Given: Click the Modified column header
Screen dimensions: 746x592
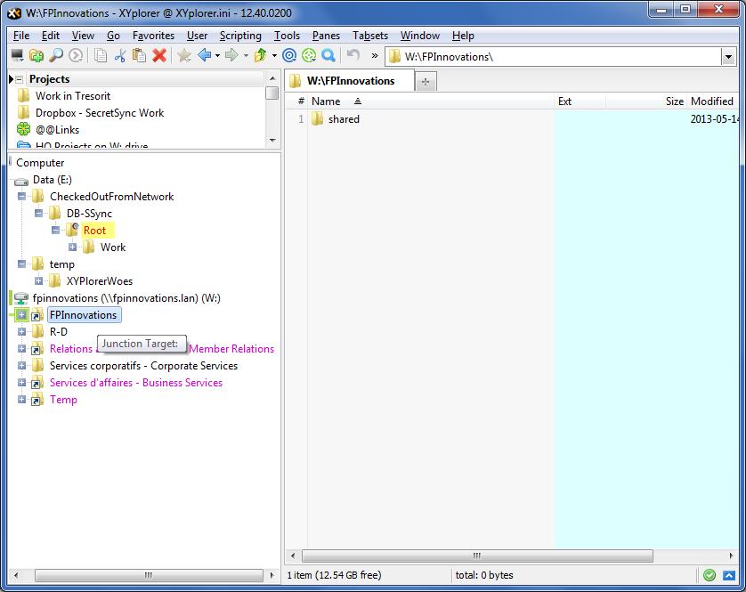Looking at the screenshot, I should (x=711, y=101).
